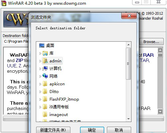Click the admin user folder icon
Image resolution: width=167 pixels, height=133 pixels.
pyautogui.click(x=45, y=61)
